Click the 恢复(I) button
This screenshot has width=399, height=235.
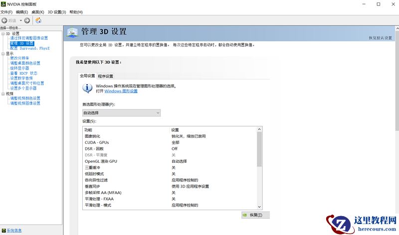coord(255,215)
